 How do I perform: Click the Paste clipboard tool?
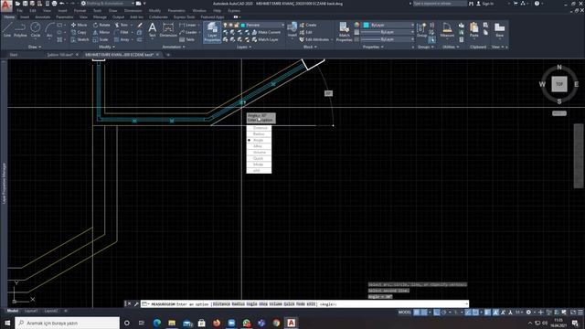point(473,30)
